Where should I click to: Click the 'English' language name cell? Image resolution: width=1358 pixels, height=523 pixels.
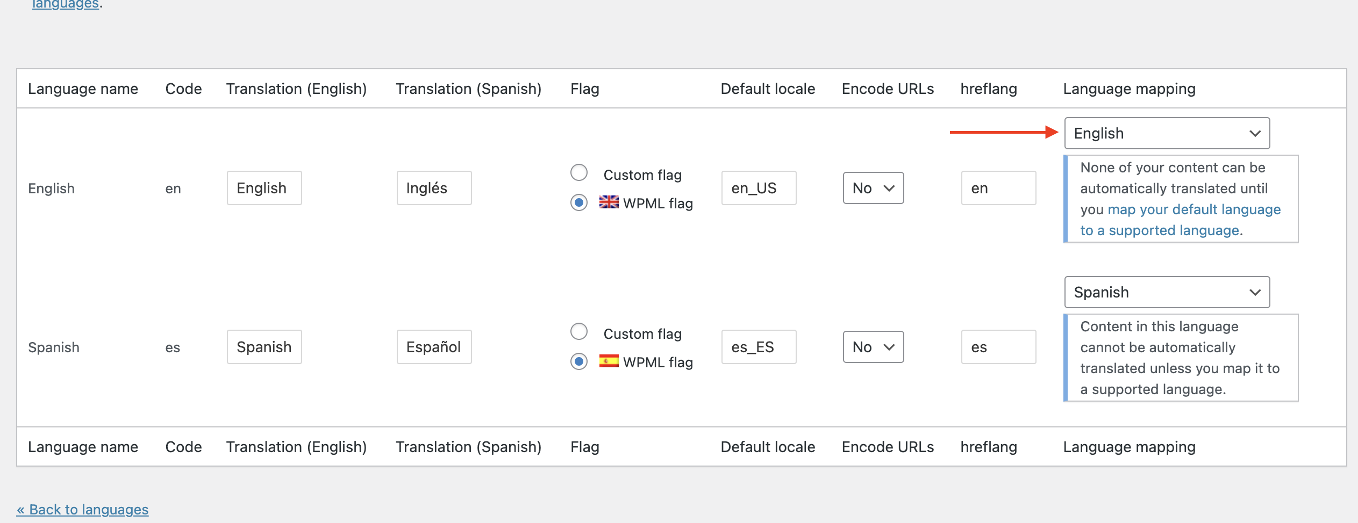51,188
